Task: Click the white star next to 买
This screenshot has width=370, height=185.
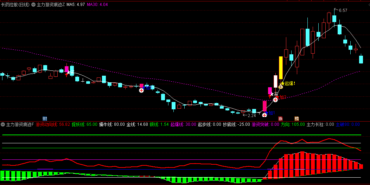Action: click(272, 94)
